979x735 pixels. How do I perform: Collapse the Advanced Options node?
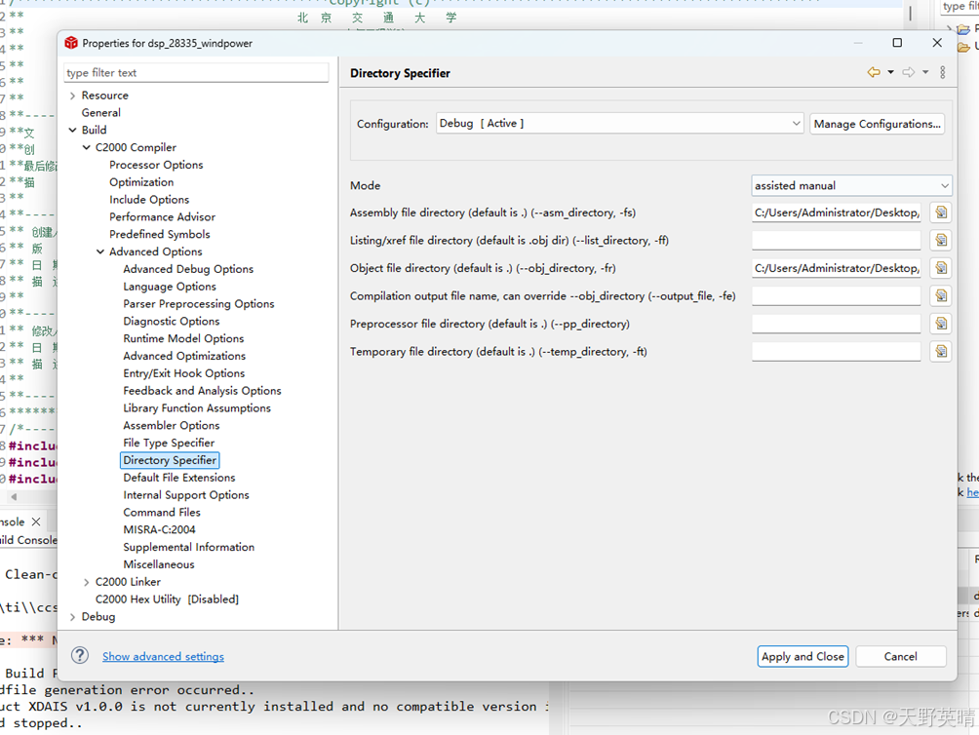click(x=99, y=251)
